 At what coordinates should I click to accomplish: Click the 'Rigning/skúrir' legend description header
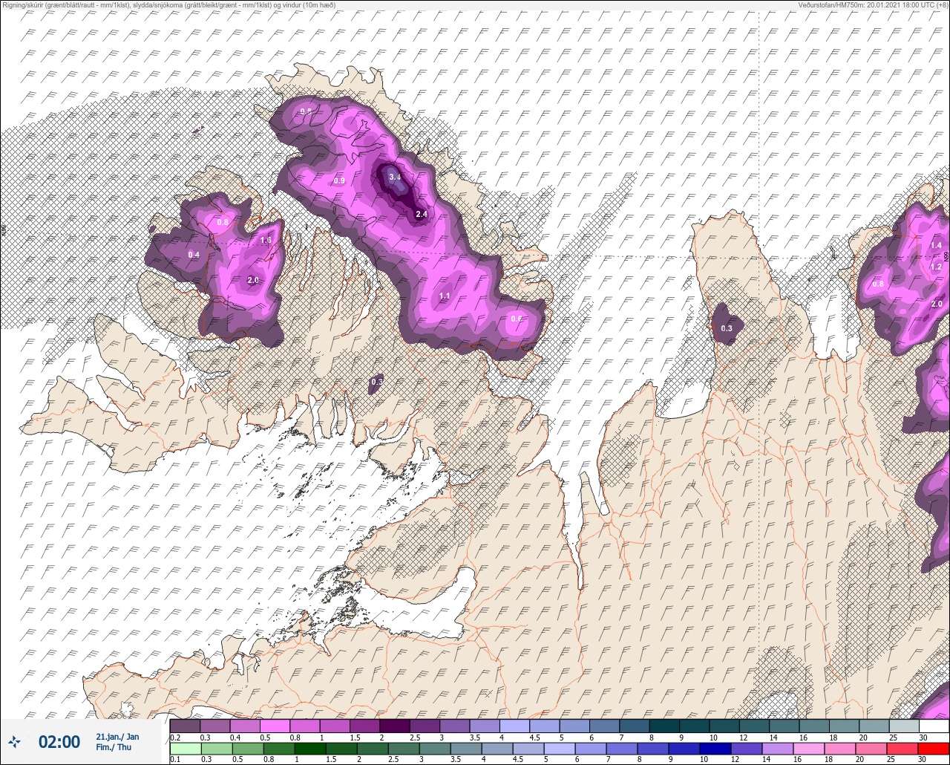click(x=168, y=5)
